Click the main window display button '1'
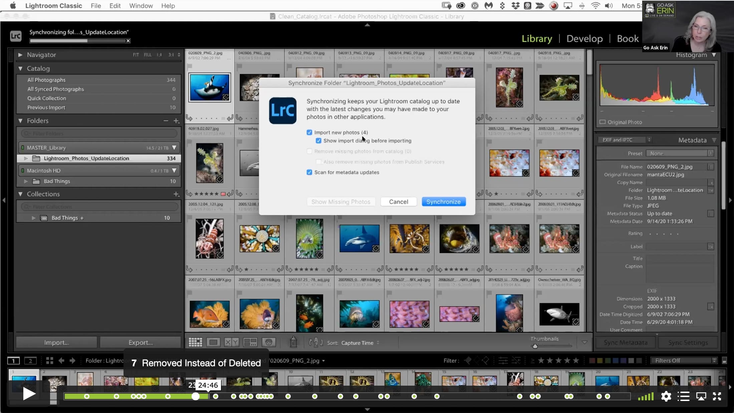The width and height of the screenshot is (734, 413). [x=14, y=361]
